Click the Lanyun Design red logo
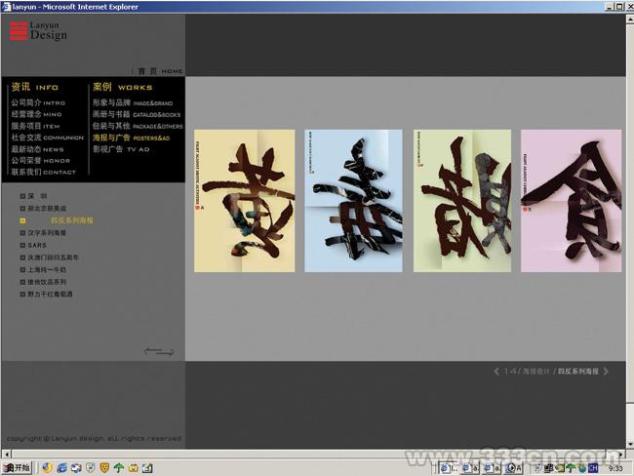Image resolution: width=634 pixels, height=476 pixels. 19,31
